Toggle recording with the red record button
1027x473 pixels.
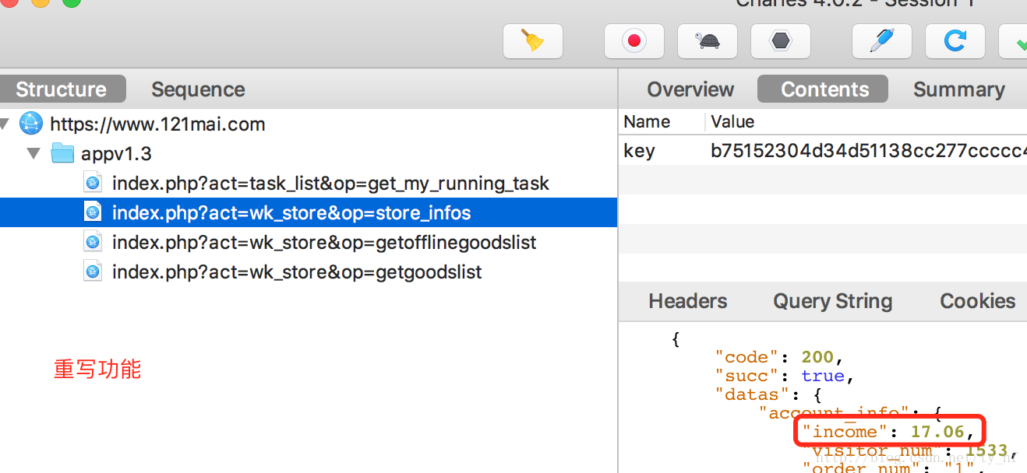(x=634, y=40)
